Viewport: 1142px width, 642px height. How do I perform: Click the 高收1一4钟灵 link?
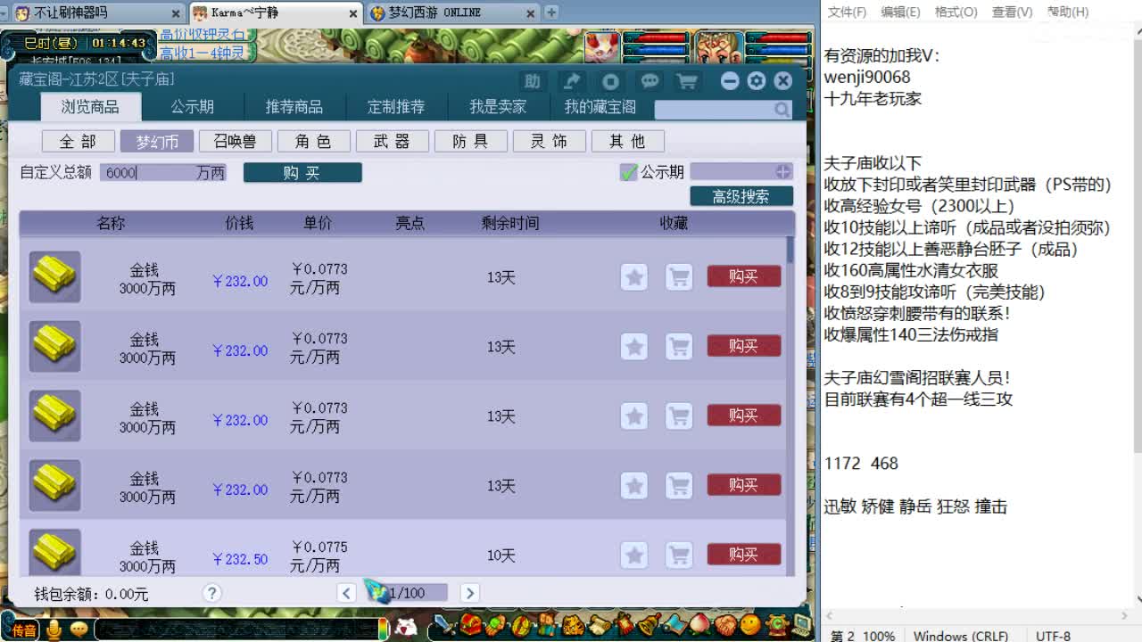coord(203,53)
